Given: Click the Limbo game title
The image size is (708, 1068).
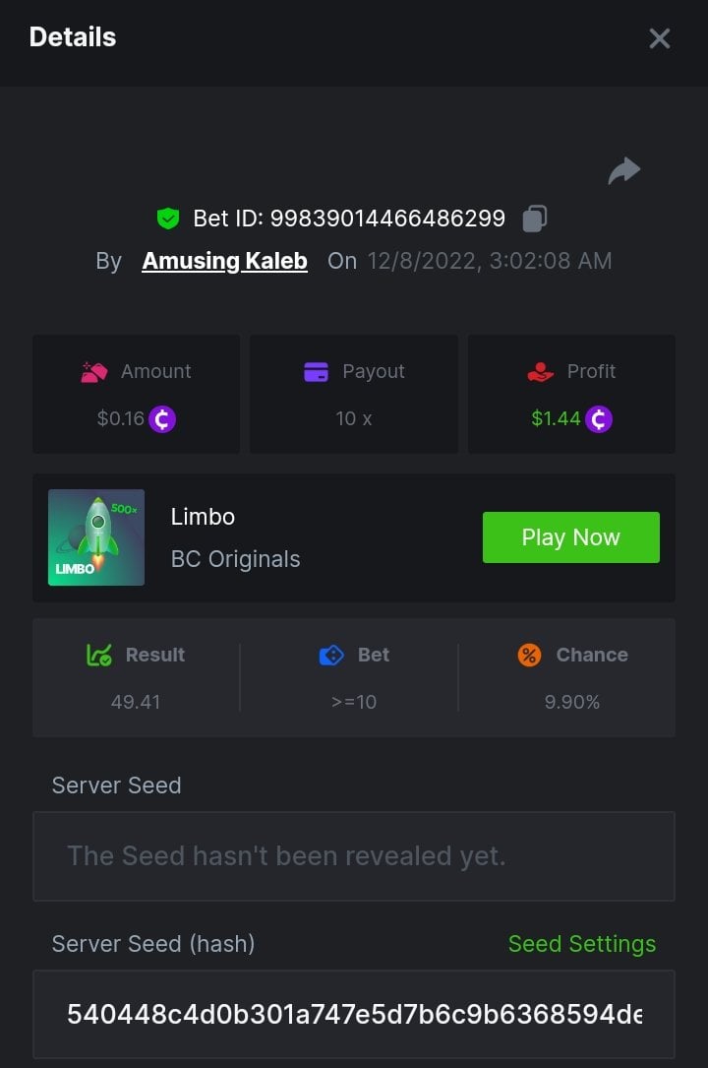Looking at the screenshot, I should point(203,517).
